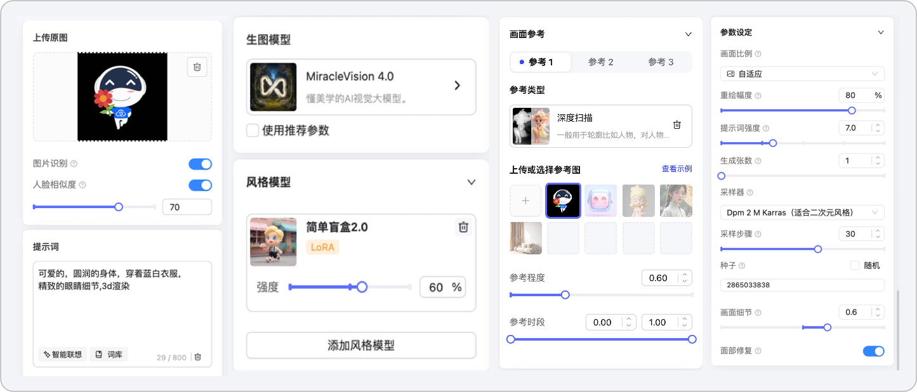917x392 pixels.
Task: Click the 参考程度 slider handle
Action: click(565, 295)
